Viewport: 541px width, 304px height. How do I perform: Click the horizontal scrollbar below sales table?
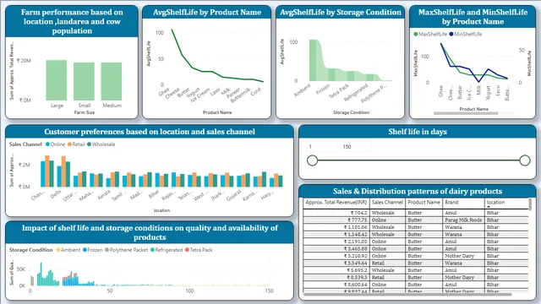[x=407, y=295]
